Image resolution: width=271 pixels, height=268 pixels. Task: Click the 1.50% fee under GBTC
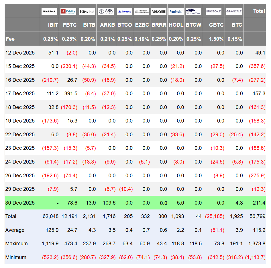pyautogui.click(x=216, y=39)
